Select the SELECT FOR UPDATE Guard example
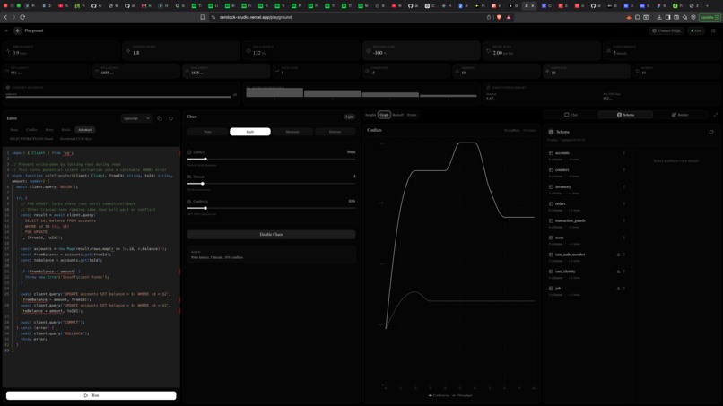Image resolution: width=723 pixels, height=406 pixels. coord(31,139)
